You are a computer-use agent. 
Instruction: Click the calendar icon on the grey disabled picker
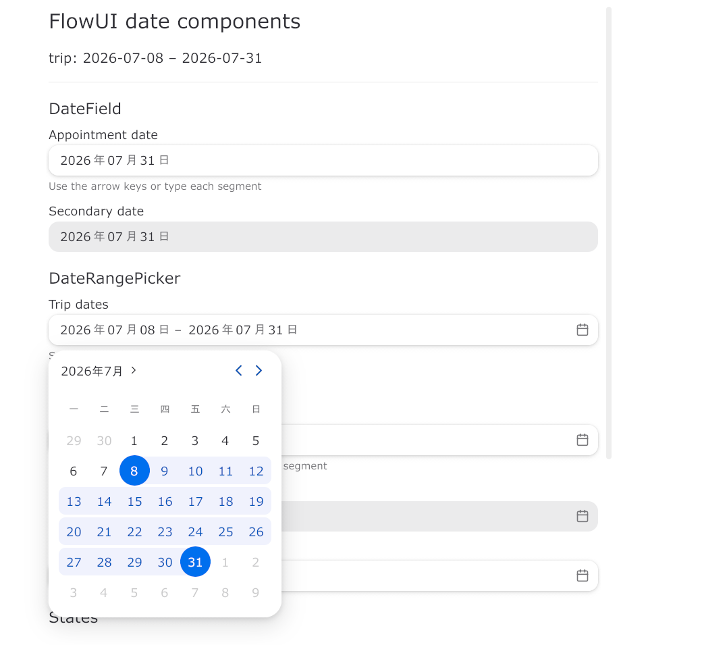(582, 516)
